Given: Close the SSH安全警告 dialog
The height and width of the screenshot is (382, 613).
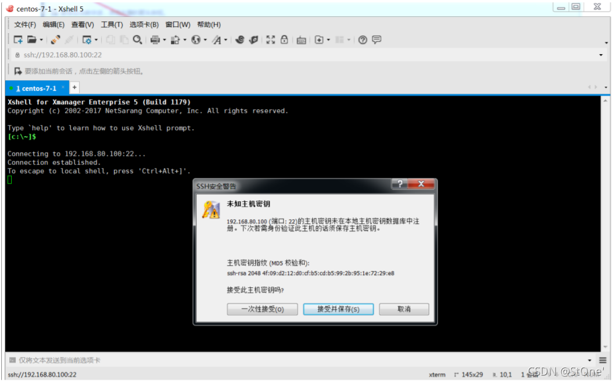Looking at the screenshot, I should [x=421, y=184].
